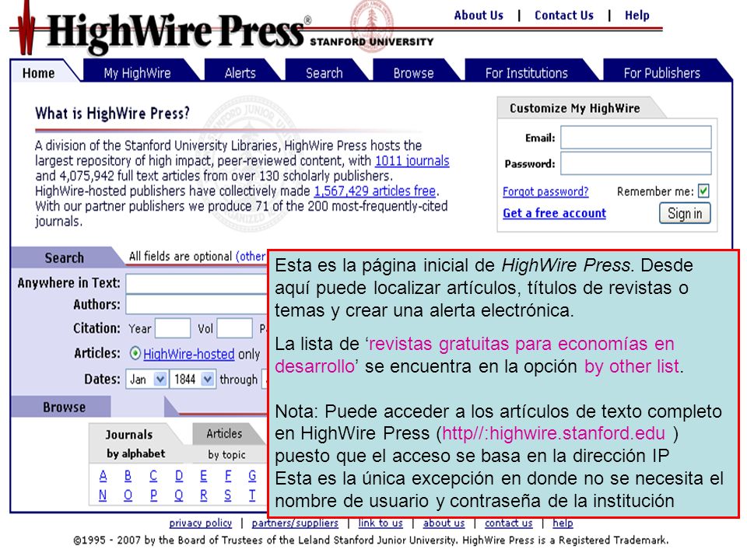Click the Password input field

(x=636, y=163)
